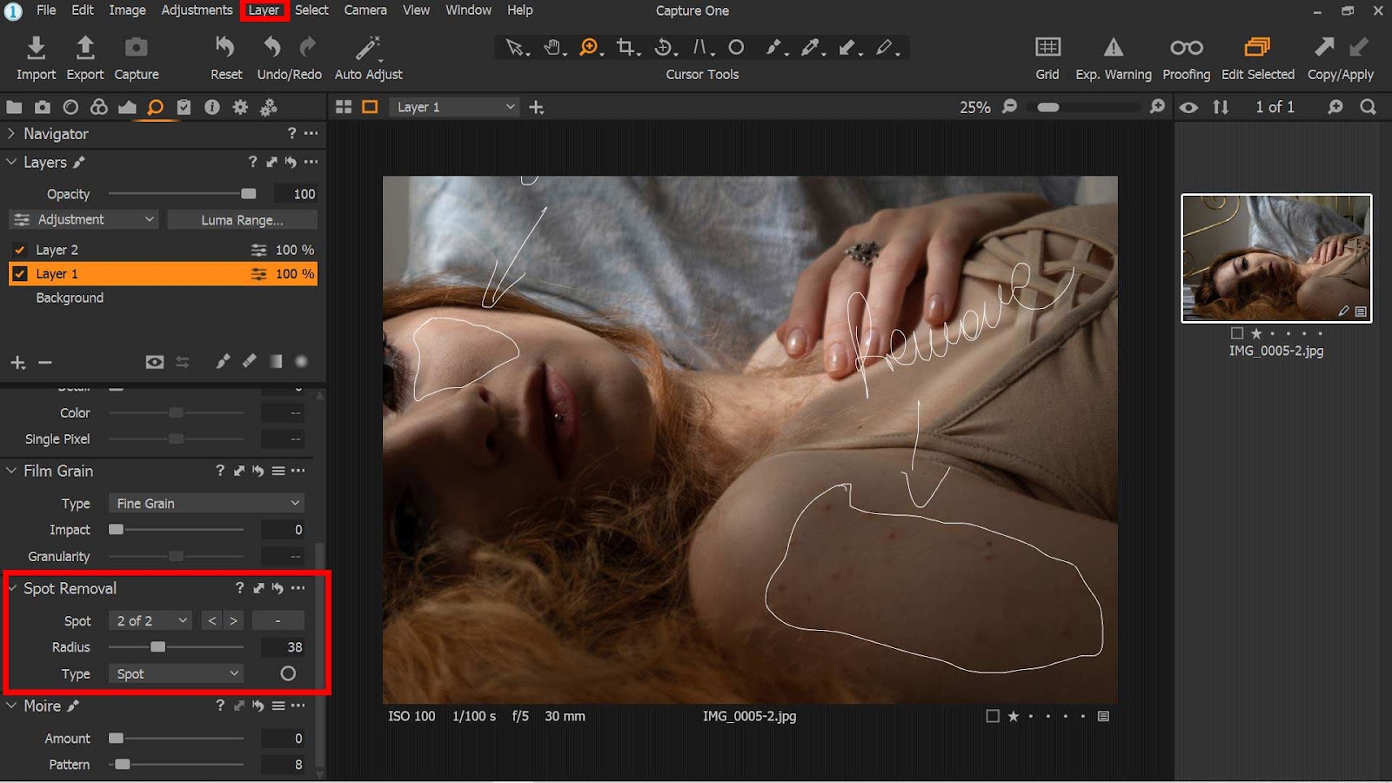
Task: Uncheck the Layer 2 visibility checkbox
Action: (20, 250)
